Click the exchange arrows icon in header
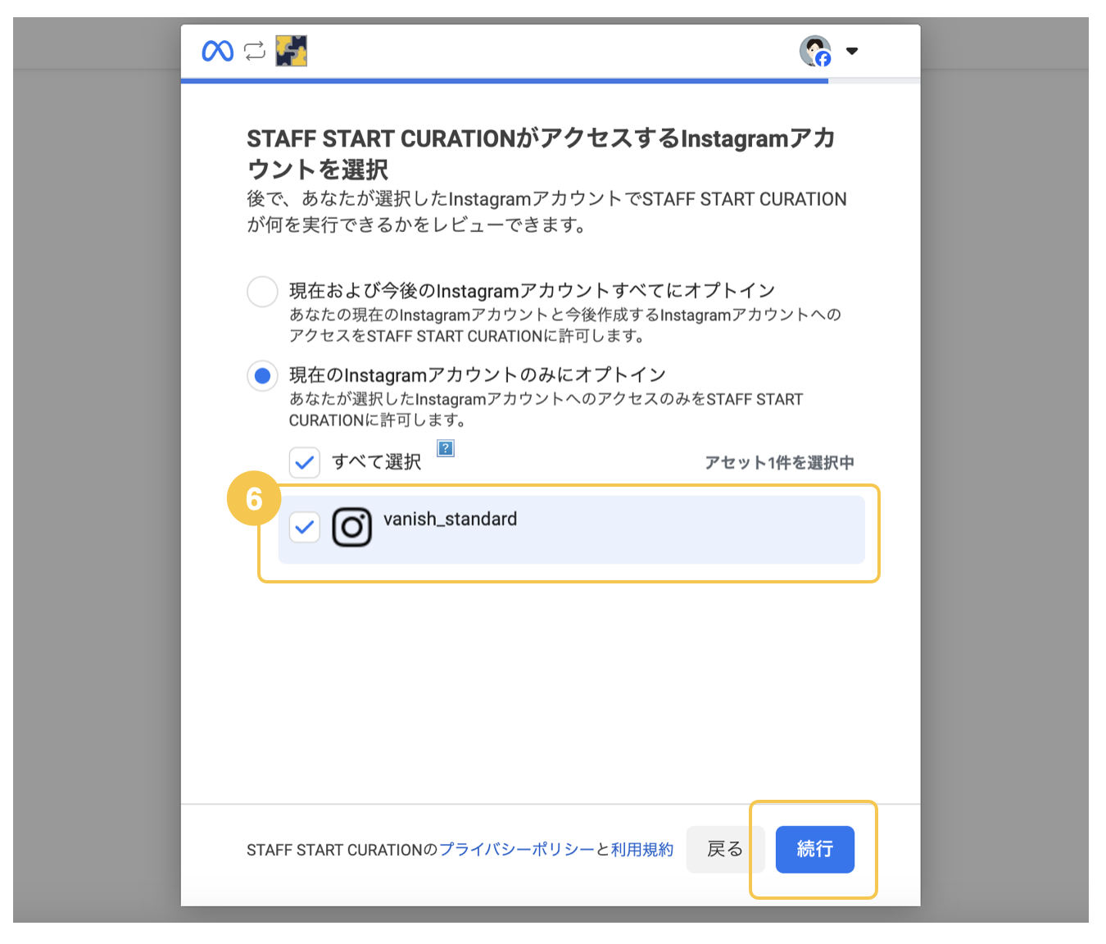The width and height of the screenshot is (1106, 944). coord(255,51)
